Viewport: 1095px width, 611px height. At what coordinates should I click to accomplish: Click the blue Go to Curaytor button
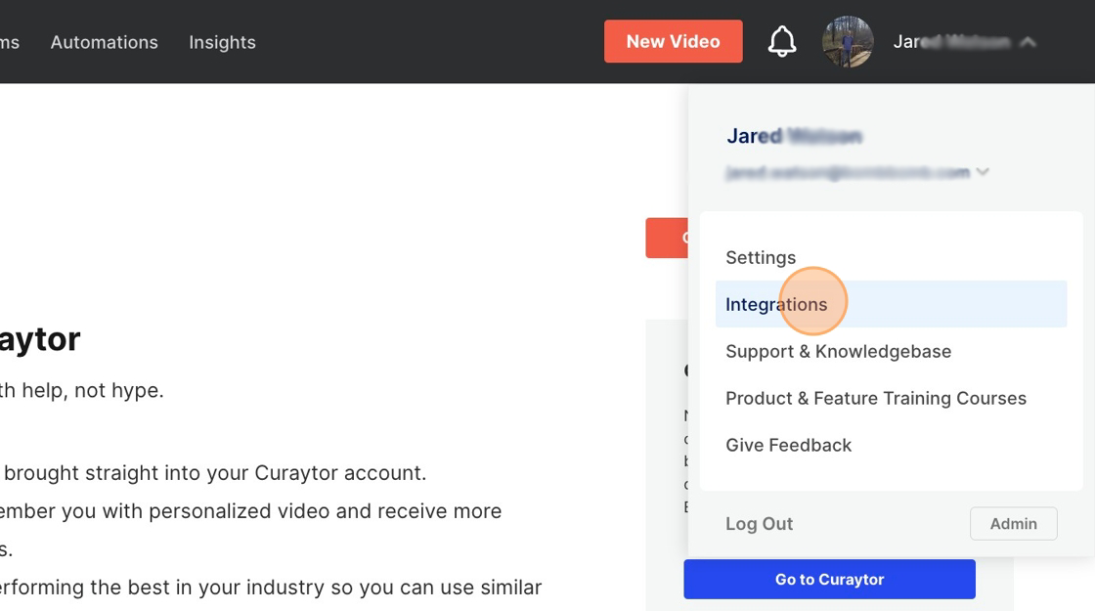[x=829, y=579]
